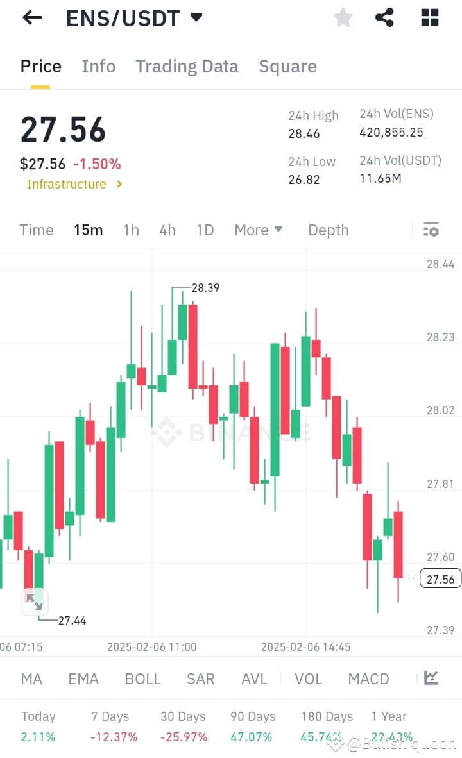Share the ENS/USDT chart

pos(384,17)
